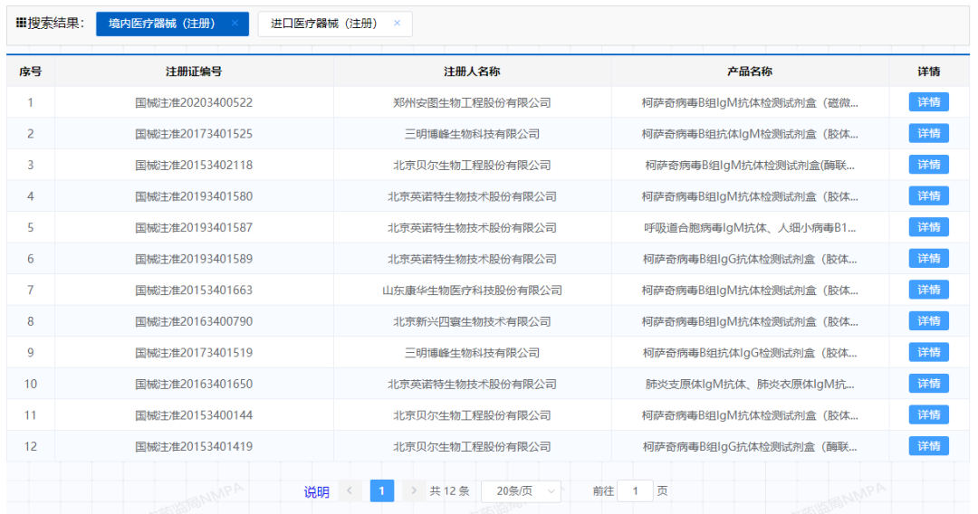Open 详情 for 北京新兴四寰生物技术 row

coord(928,321)
